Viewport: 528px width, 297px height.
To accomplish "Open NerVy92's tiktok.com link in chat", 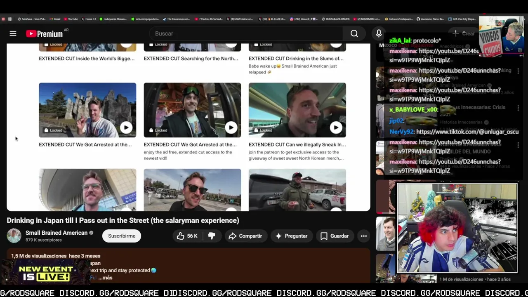I will 467,132.
